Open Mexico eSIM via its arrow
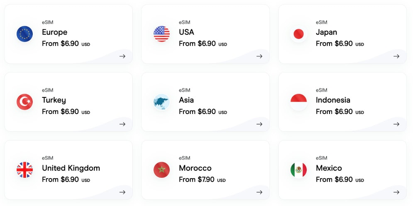The width and height of the screenshot is (415, 206). [x=396, y=192]
